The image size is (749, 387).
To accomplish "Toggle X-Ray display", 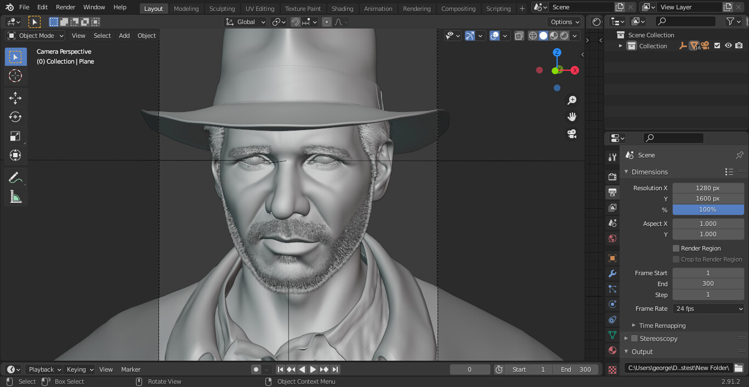I will tap(519, 36).
